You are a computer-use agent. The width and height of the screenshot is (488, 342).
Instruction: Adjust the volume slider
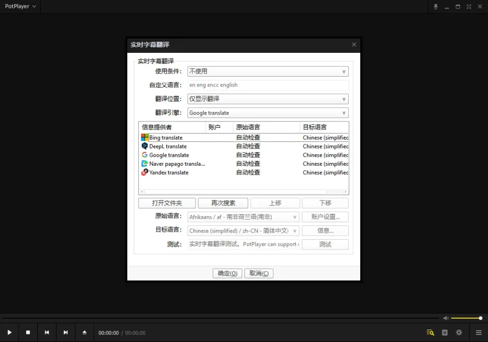467,318
